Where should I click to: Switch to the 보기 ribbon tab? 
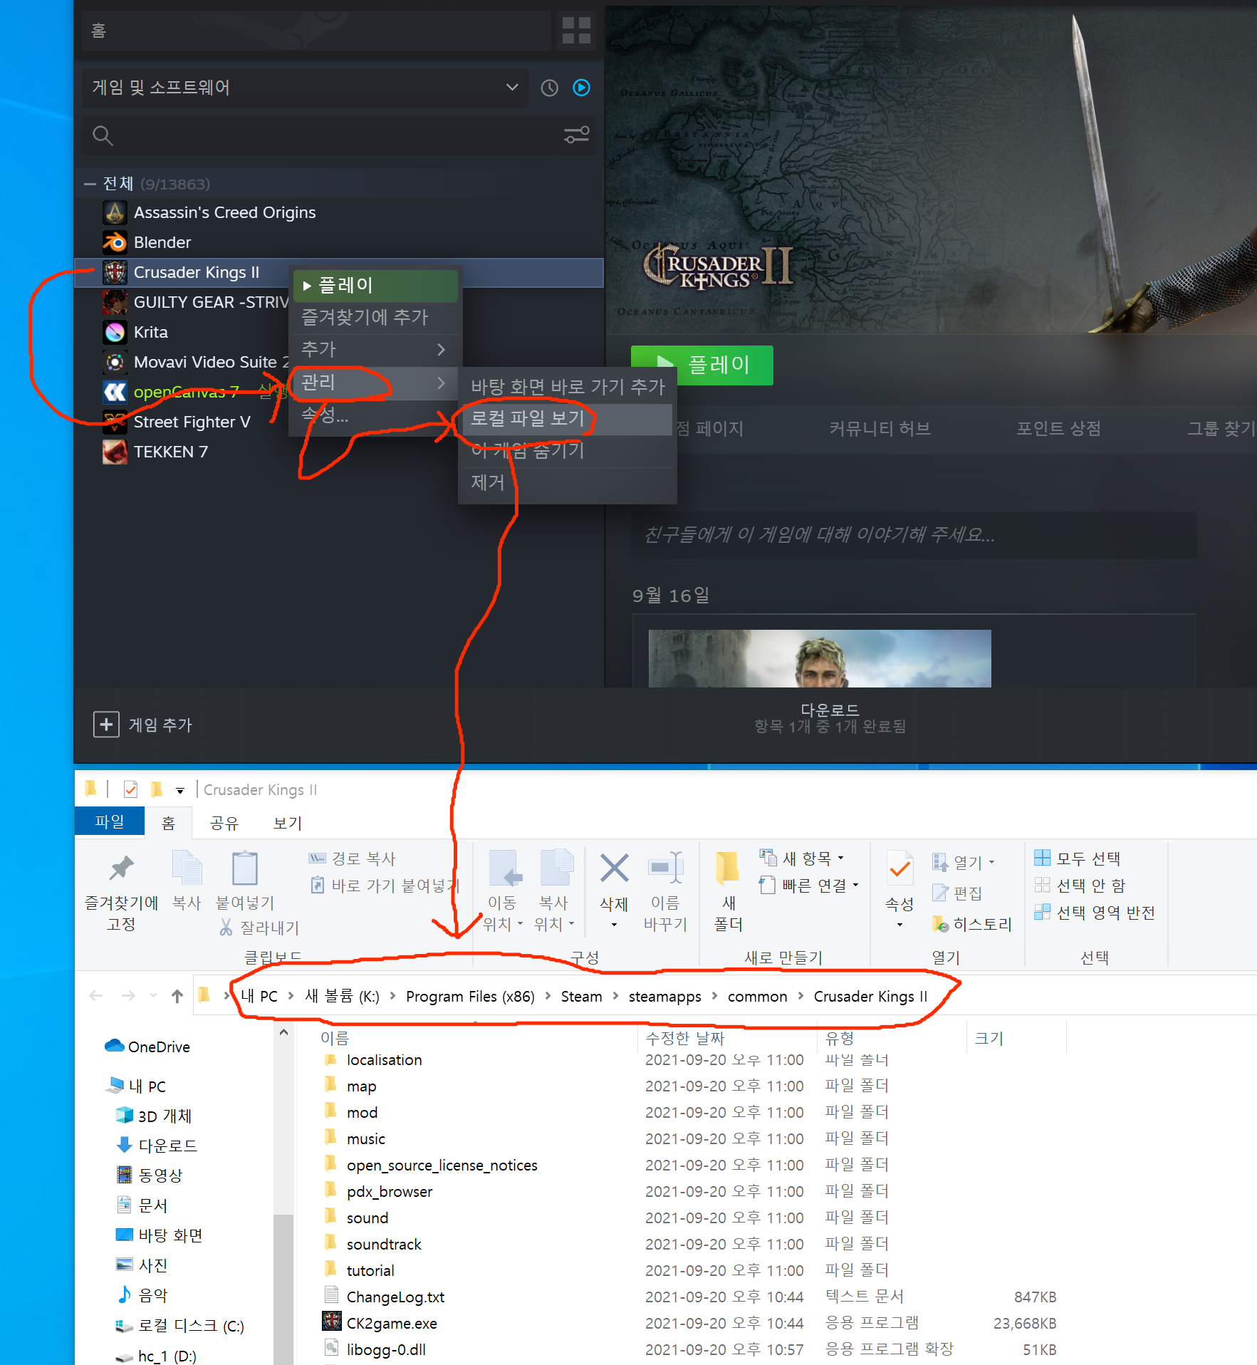pos(288,823)
